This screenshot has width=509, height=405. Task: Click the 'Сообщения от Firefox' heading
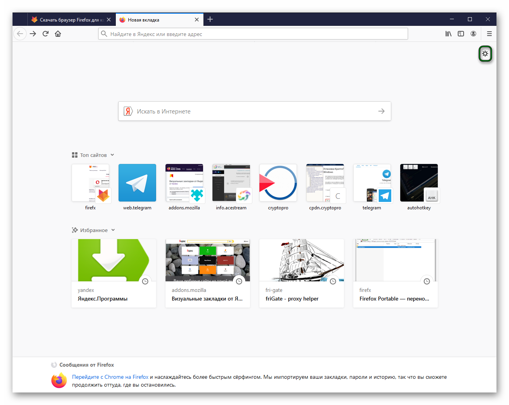[x=87, y=365]
